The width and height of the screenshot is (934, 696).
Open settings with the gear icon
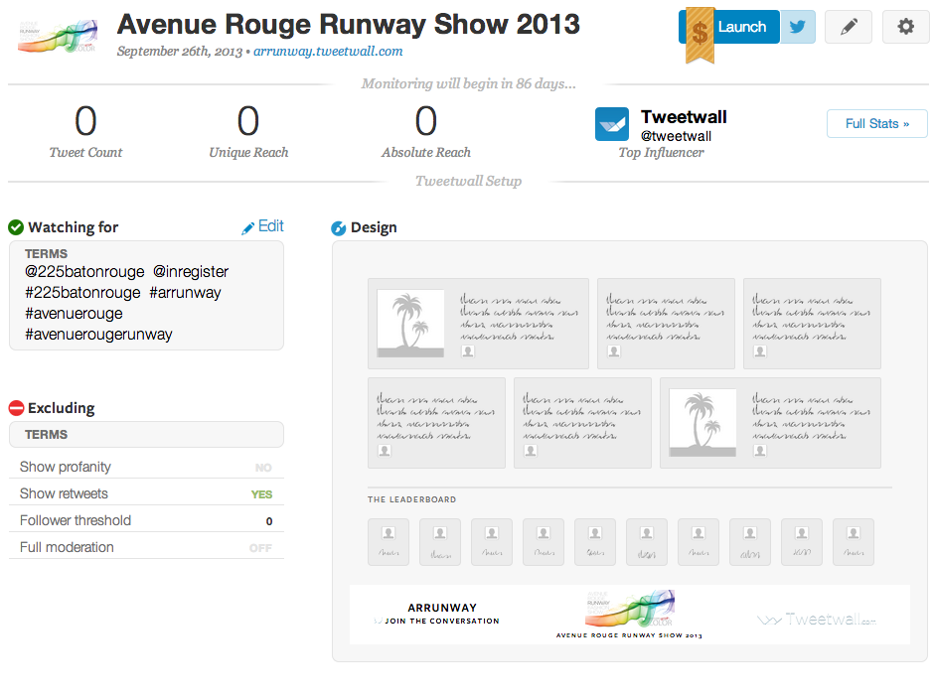905,27
